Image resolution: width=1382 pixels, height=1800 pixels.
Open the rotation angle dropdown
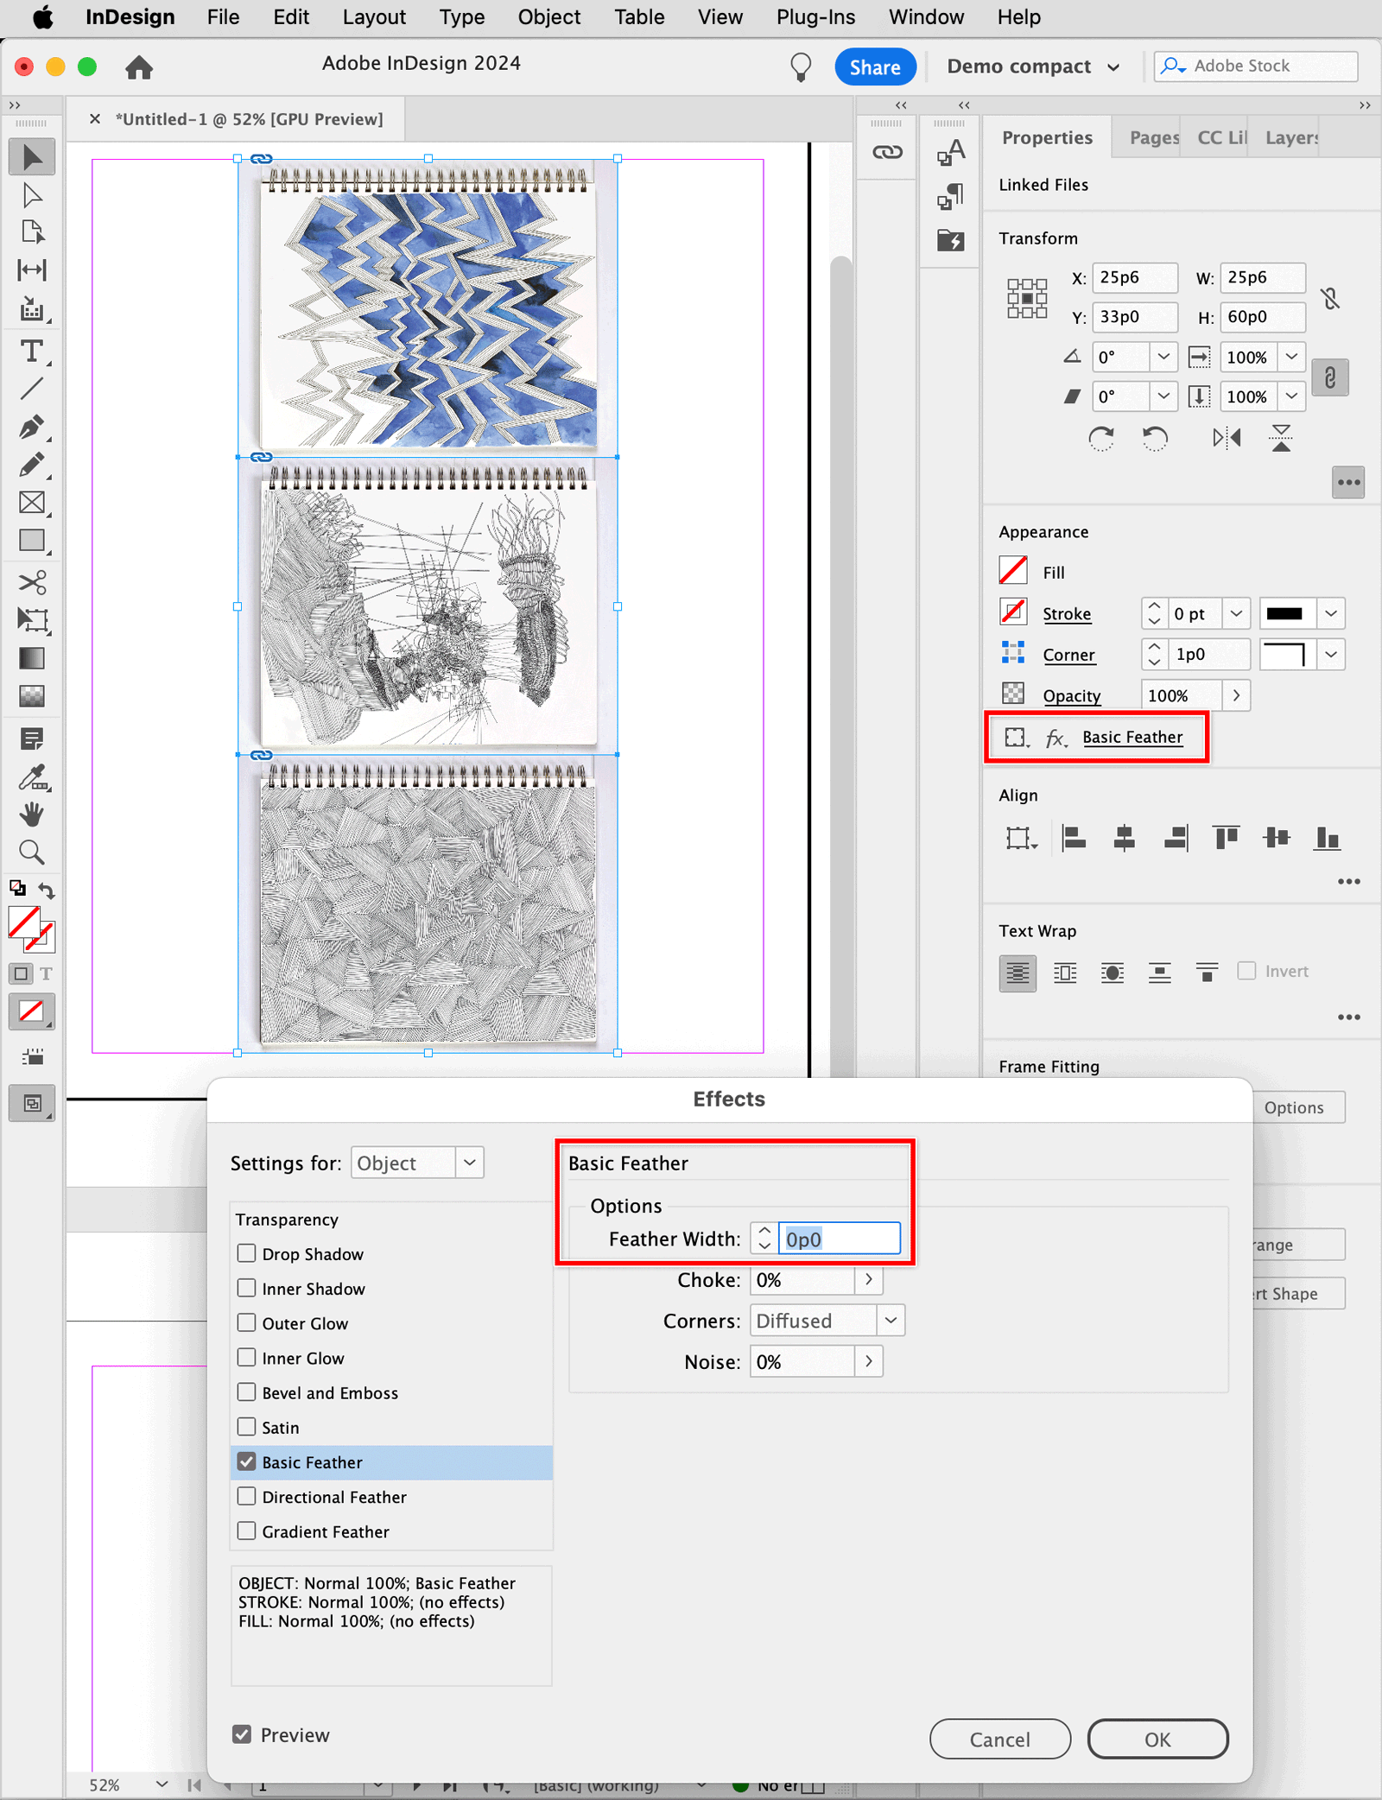[1163, 357]
